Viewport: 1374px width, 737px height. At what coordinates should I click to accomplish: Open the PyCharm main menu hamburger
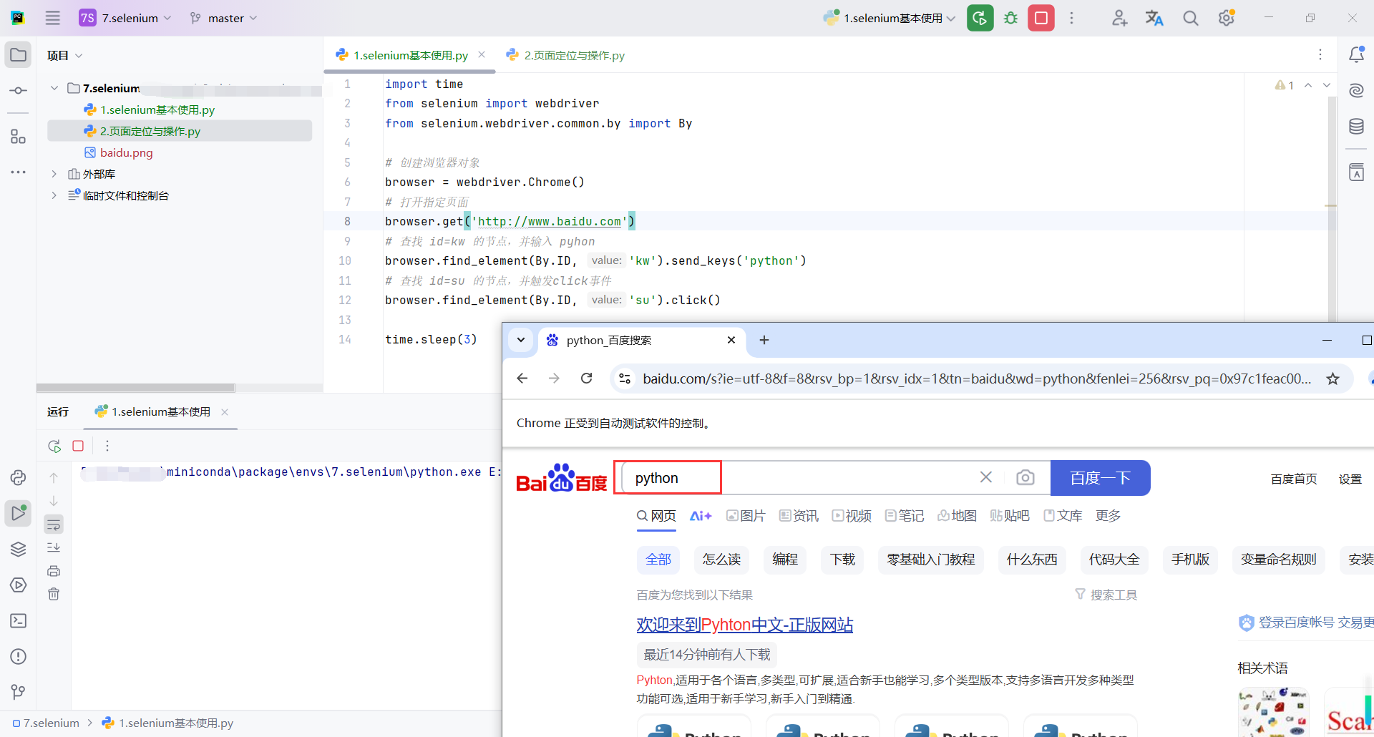[53, 18]
